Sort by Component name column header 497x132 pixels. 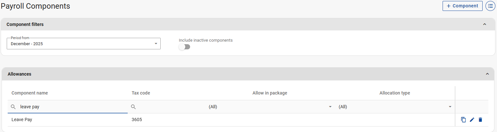[x=30, y=93]
